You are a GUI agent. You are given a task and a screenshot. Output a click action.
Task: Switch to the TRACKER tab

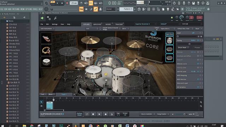point(119,24)
